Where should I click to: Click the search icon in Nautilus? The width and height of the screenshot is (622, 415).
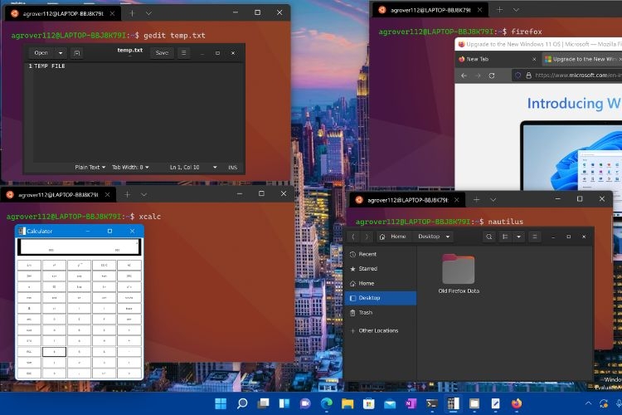[x=489, y=237]
